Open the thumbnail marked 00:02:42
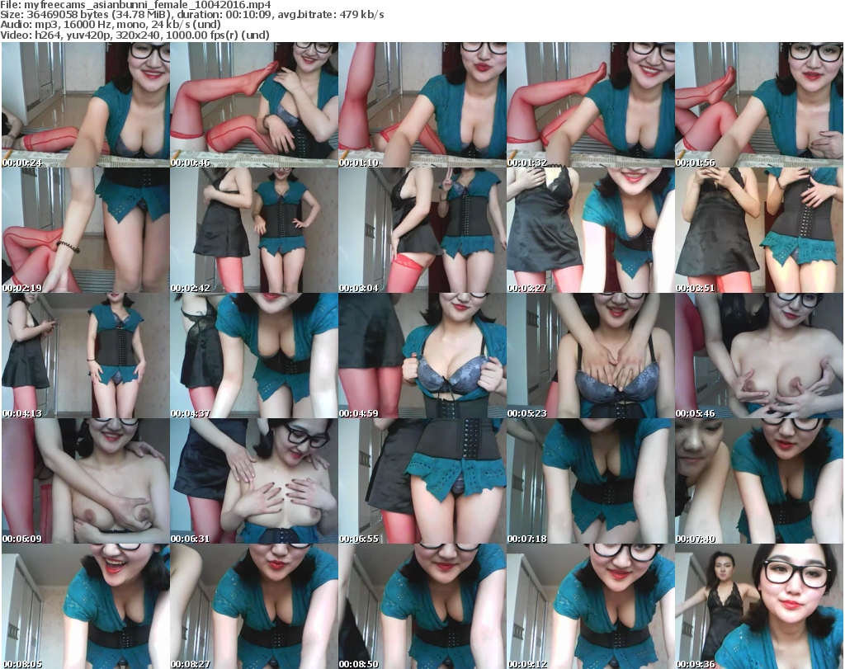Viewport: 845px width, 669px height. pos(253,230)
